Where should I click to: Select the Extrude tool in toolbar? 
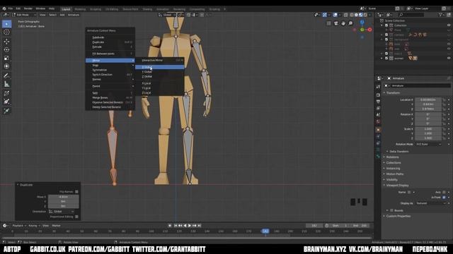[6, 111]
